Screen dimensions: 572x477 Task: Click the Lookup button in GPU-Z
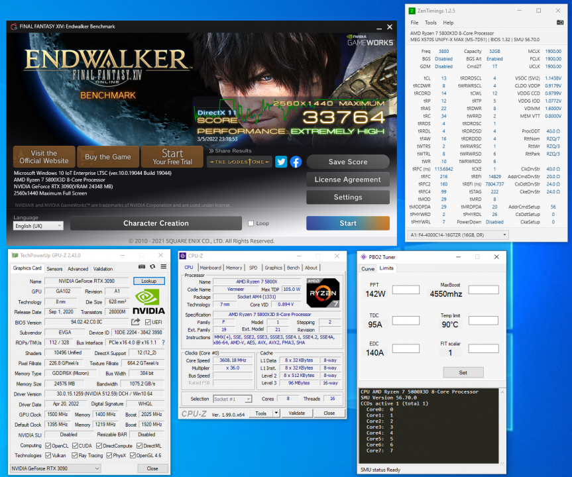tap(148, 281)
